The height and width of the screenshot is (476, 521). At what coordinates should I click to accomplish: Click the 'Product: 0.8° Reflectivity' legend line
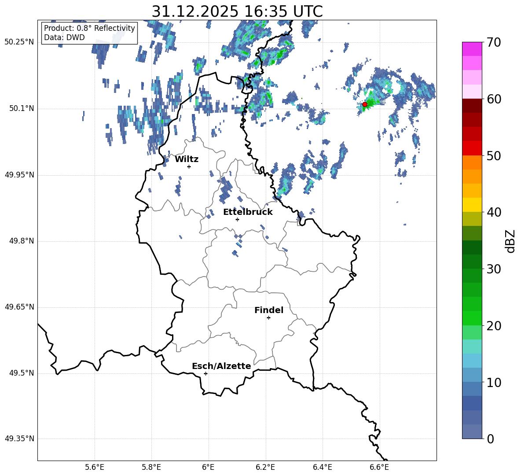(x=89, y=28)
